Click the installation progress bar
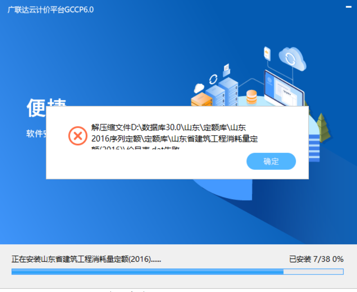The height and width of the screenshot is (292, 357). coord(177,271)
